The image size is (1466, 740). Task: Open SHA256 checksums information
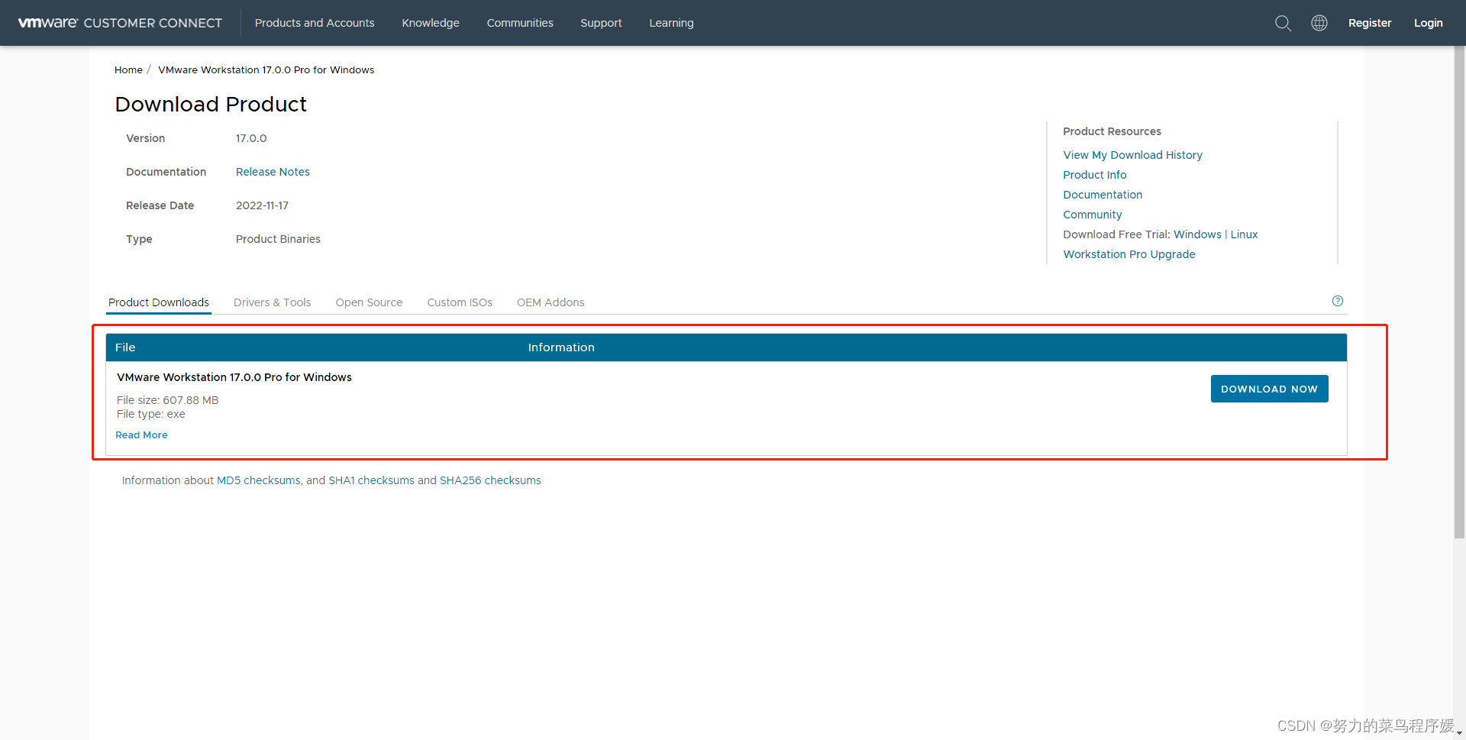pos(490,480)
